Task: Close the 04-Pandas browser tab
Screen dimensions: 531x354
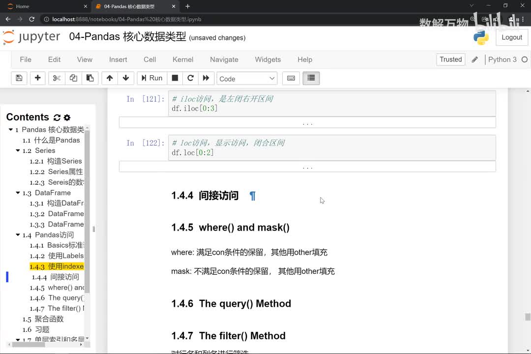Action: tap(174, 6)
